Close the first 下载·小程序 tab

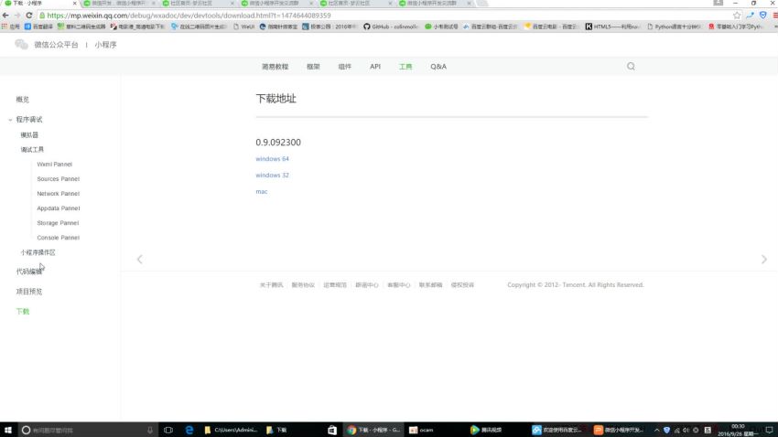tap(75, 4)
